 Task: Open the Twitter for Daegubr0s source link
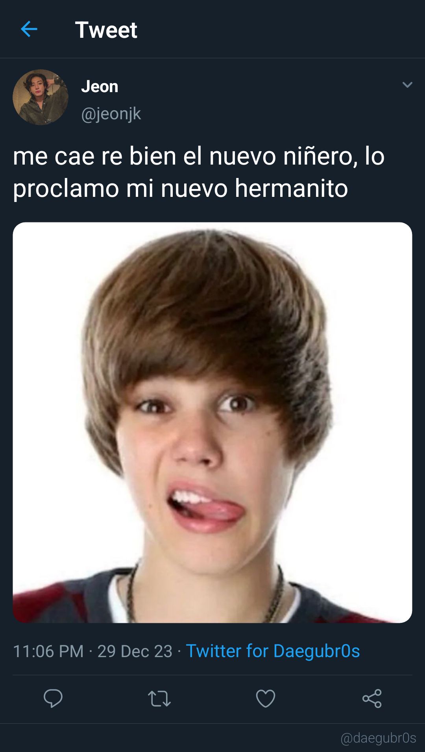point(273,651)
